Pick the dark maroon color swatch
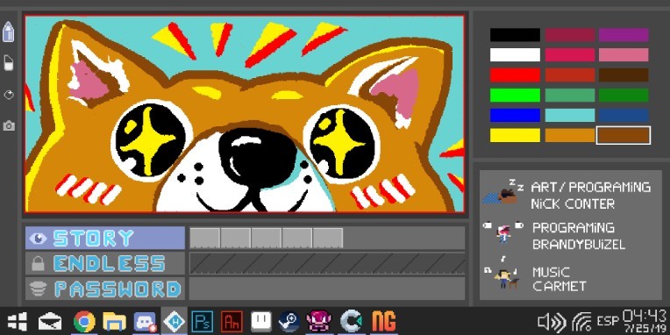 570,35
